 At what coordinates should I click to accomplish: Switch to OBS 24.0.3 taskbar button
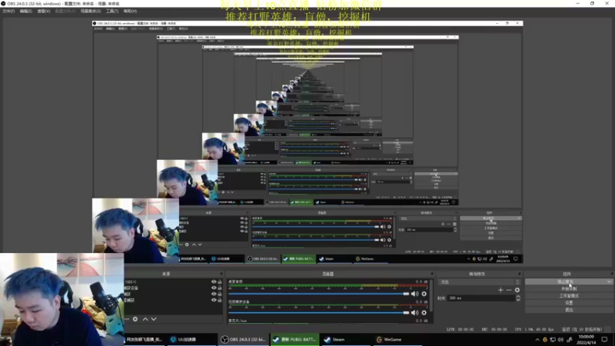click(243, 339)
